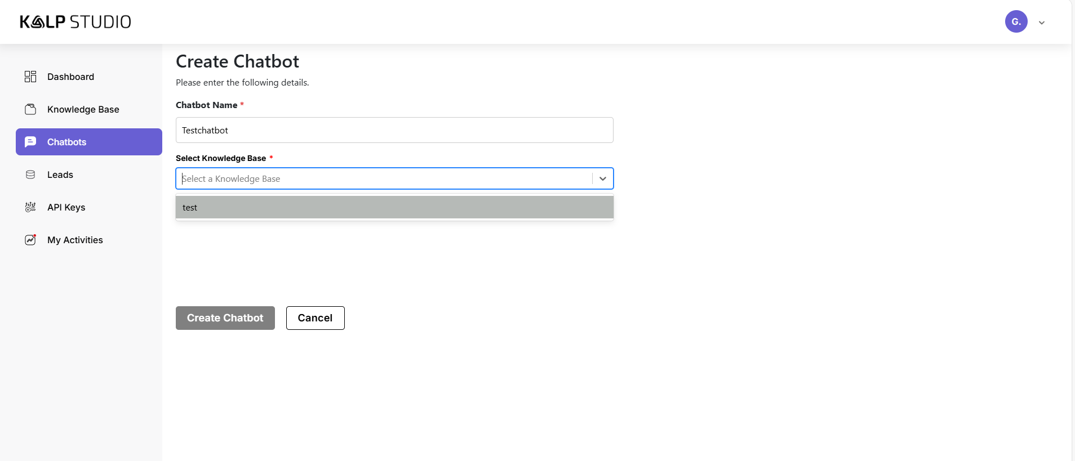Click the Dashboard grid icon
1075x461 pixels.
click(x=30, y=77)
